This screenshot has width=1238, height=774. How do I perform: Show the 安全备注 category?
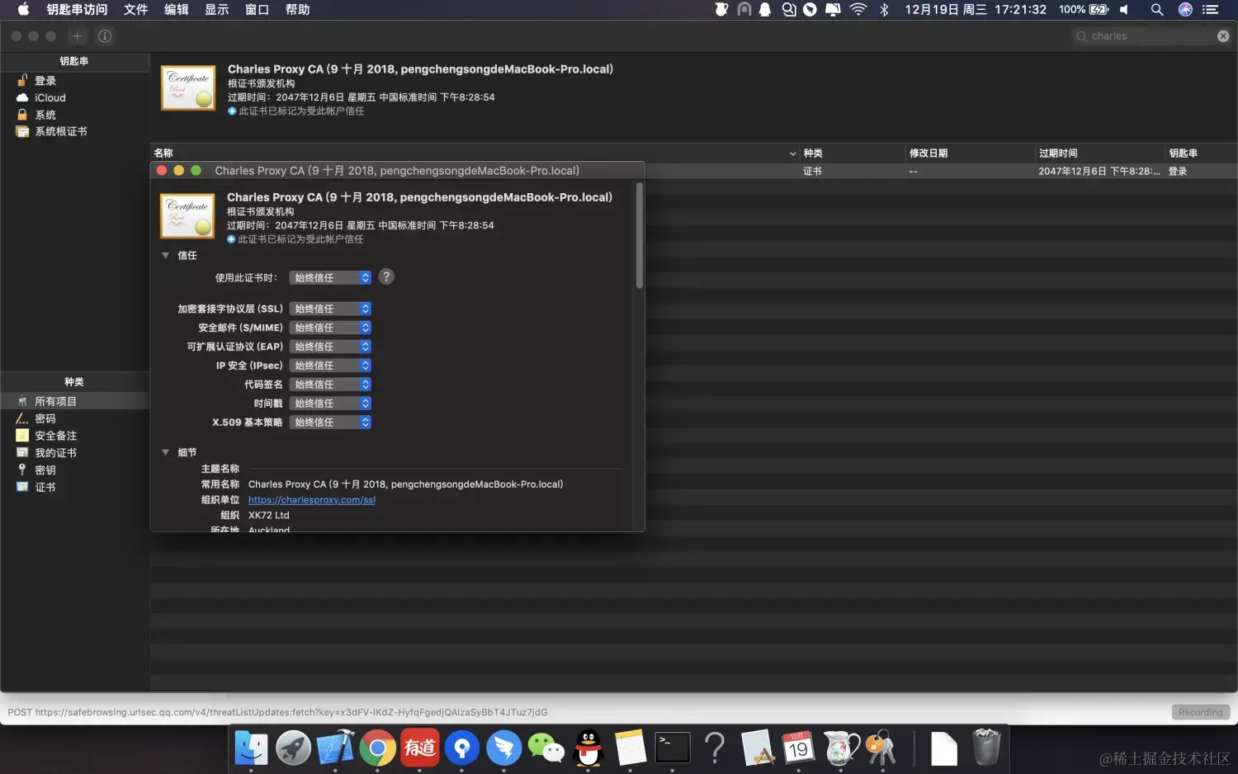coord(55,436)
